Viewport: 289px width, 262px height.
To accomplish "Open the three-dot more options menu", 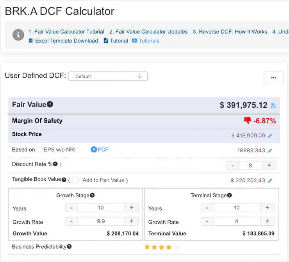I will [x=273, y=78].
